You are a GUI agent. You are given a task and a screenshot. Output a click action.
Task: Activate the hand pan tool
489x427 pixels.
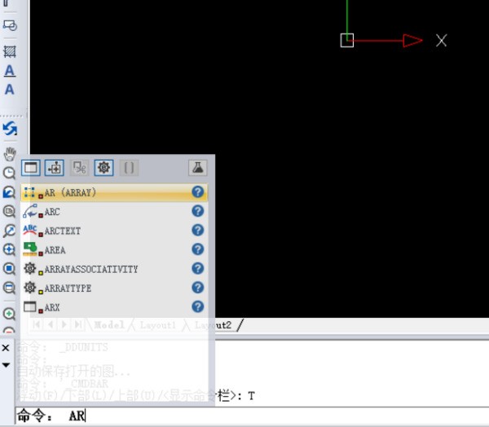(x=10, y=154)
